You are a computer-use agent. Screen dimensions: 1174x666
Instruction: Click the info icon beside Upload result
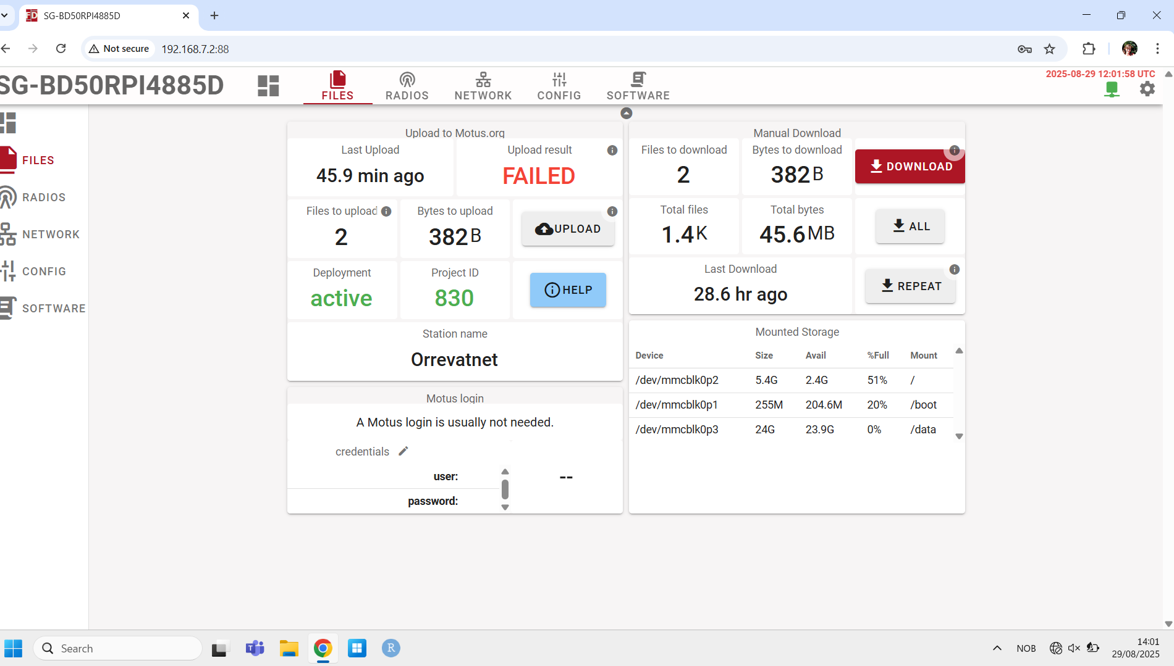[x=612, y=151]
